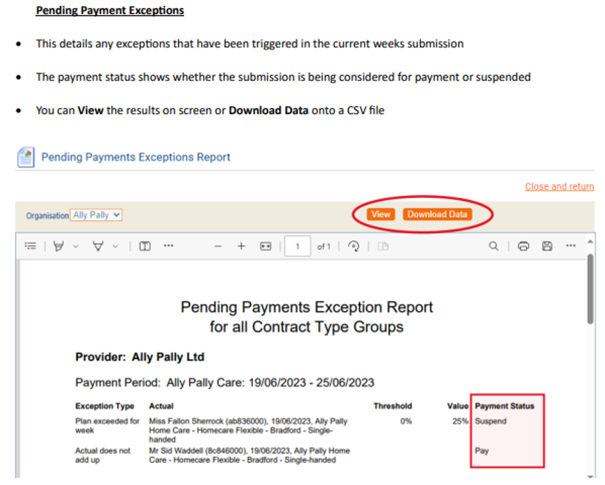
Task: Select the highlight tool in PDF toolbar
Action: [59, 246]
